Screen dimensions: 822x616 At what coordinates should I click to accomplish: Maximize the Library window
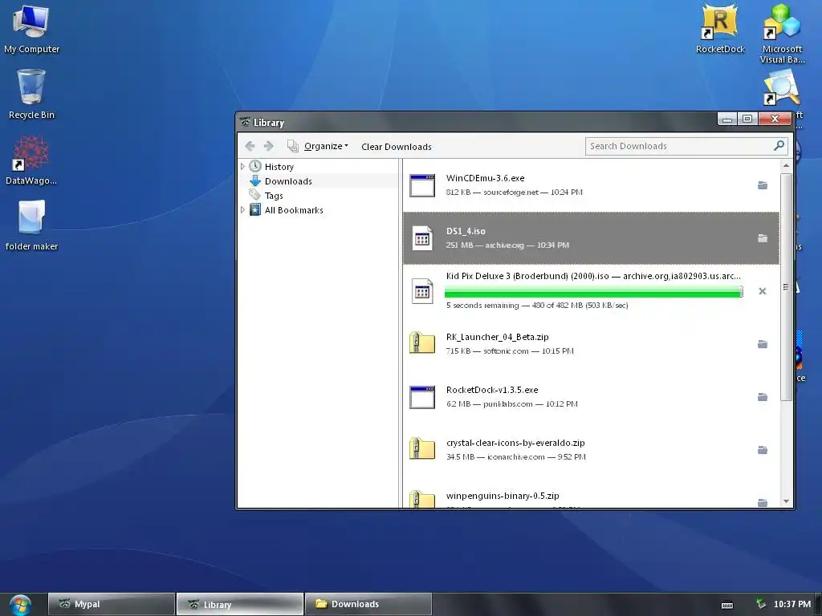point(747,119)
